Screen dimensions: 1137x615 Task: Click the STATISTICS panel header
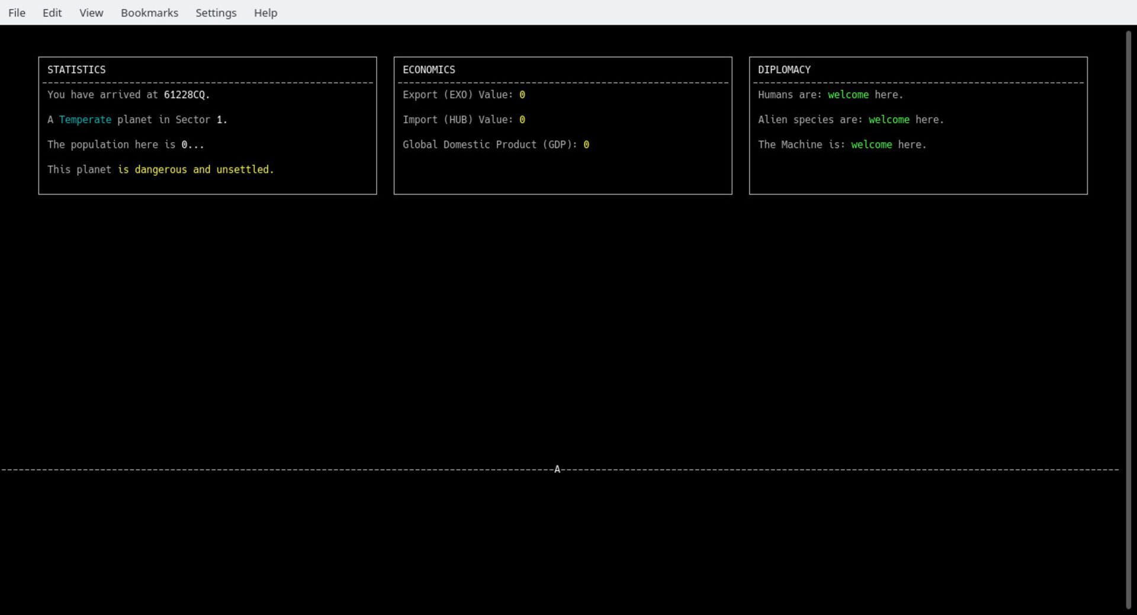point(76,69)
